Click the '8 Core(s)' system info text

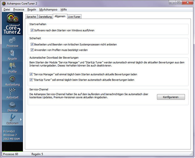point(9,131)
